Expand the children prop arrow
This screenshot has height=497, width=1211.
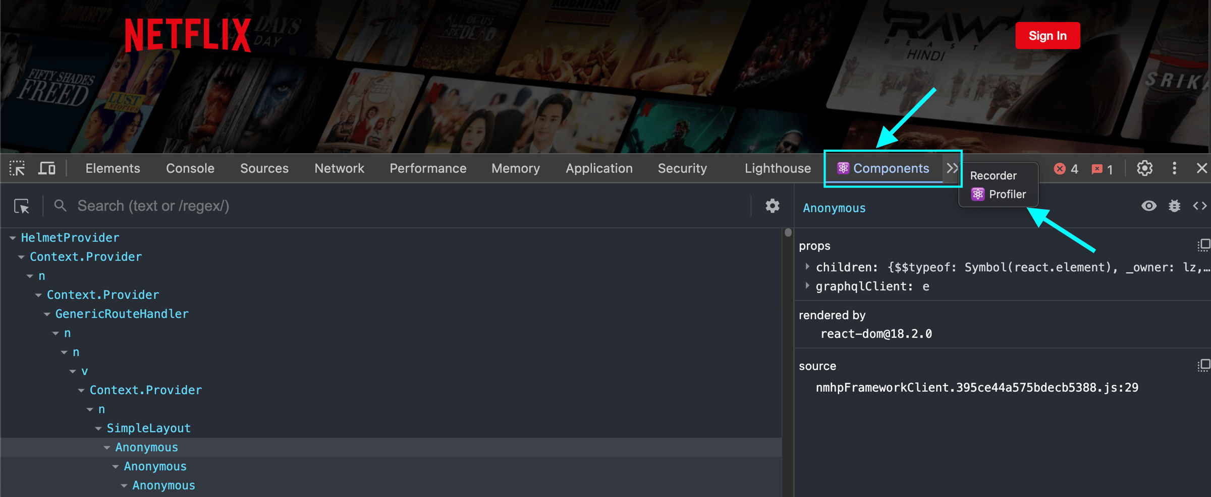(x=807, y=267)
